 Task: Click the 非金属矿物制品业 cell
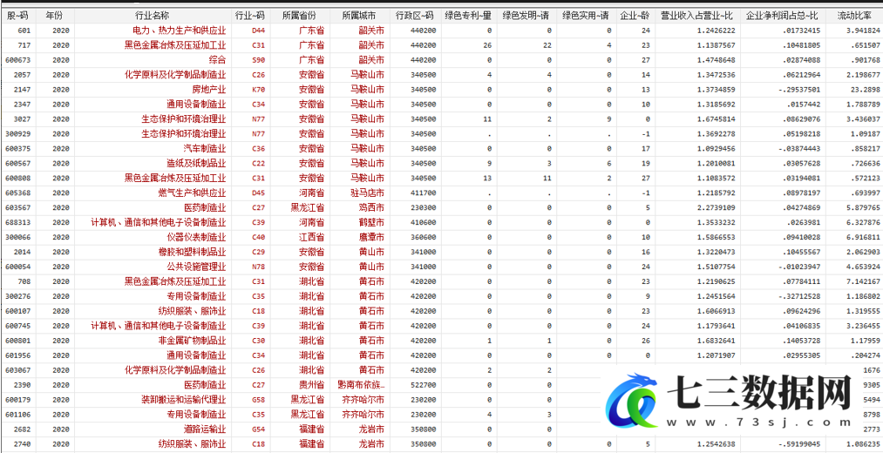coord(192,341)
